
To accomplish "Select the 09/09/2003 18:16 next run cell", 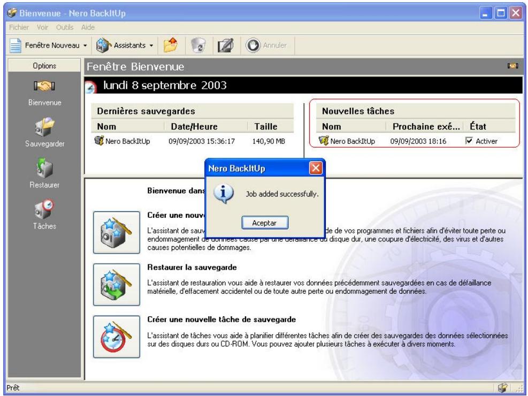I will pos(418,141).
